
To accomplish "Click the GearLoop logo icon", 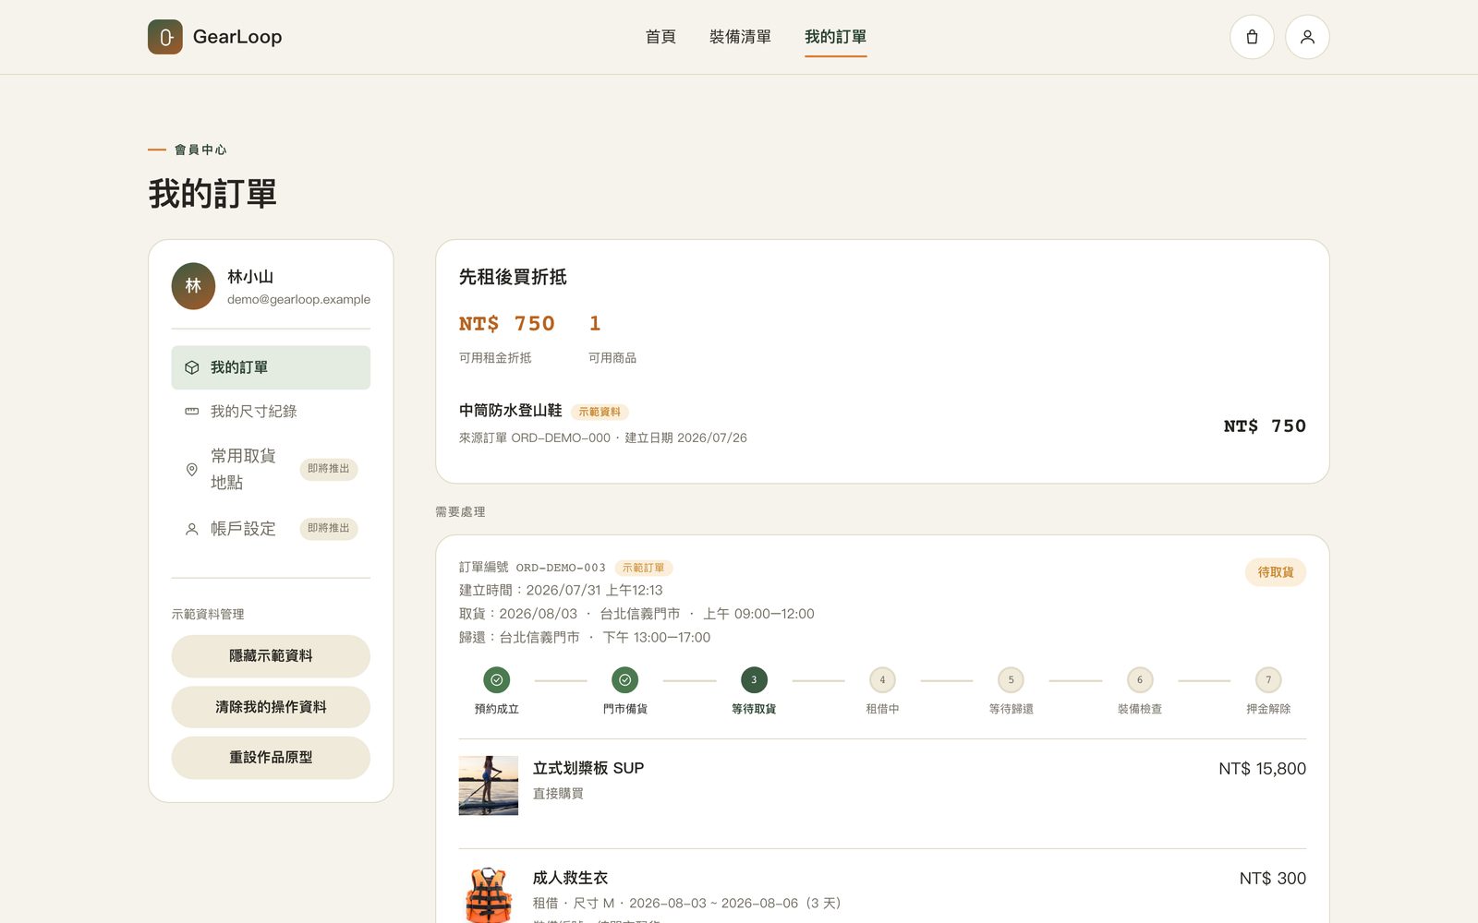I will tap(165, 37).
